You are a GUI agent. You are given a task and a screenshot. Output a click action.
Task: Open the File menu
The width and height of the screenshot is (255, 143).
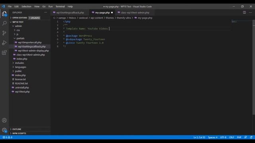10,6
